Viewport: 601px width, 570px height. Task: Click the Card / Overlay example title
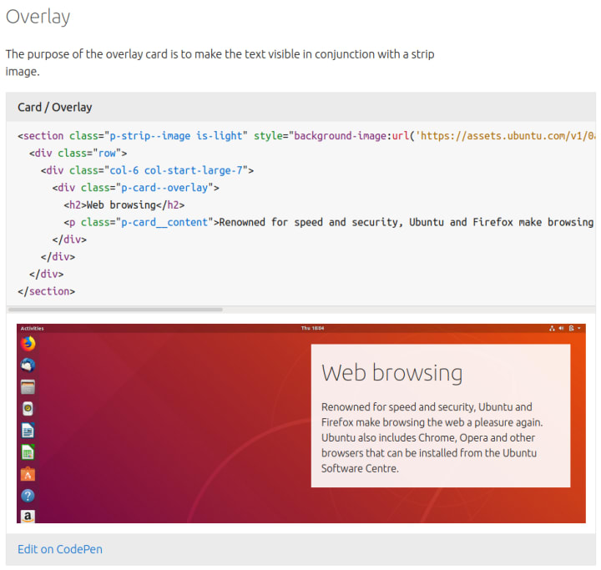(x=55, y=108)
